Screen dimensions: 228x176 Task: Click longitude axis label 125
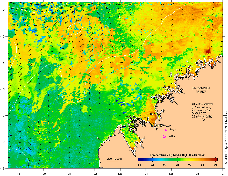[x=172, y=173]
